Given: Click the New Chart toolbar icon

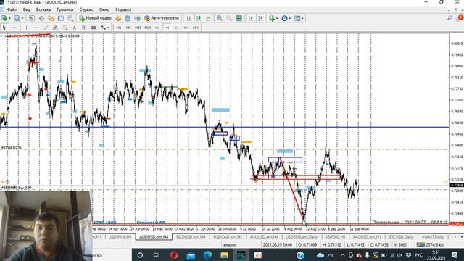Looking at the screenshot, I should coord(4,18).
